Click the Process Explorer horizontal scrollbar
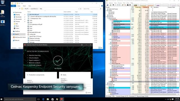The width and height of the screenshot is (180, 101). pyautogui.click(x=154, y=94)
